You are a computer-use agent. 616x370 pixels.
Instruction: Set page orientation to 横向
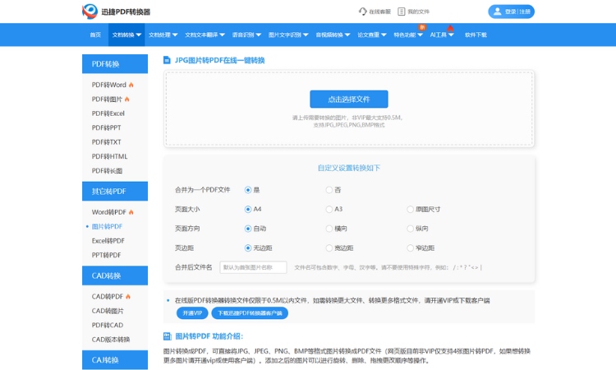click(328, 229)
